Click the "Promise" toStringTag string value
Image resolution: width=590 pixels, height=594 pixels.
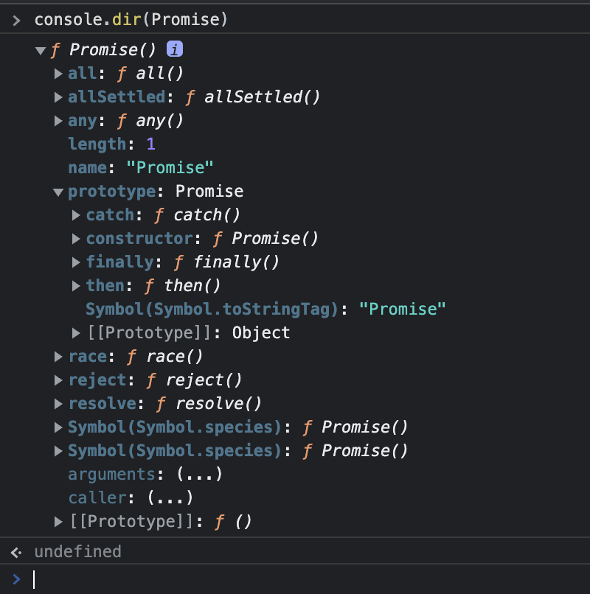(x=403, y=309)
